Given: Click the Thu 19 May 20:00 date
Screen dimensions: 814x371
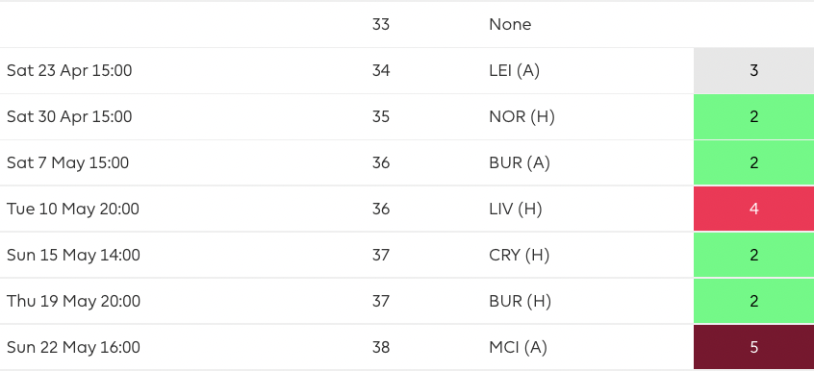Looking at the screenshot, I should tap(74, 302).
